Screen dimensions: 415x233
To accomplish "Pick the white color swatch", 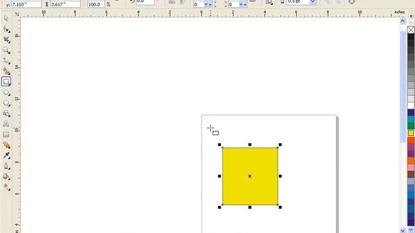I will (410, 105).
